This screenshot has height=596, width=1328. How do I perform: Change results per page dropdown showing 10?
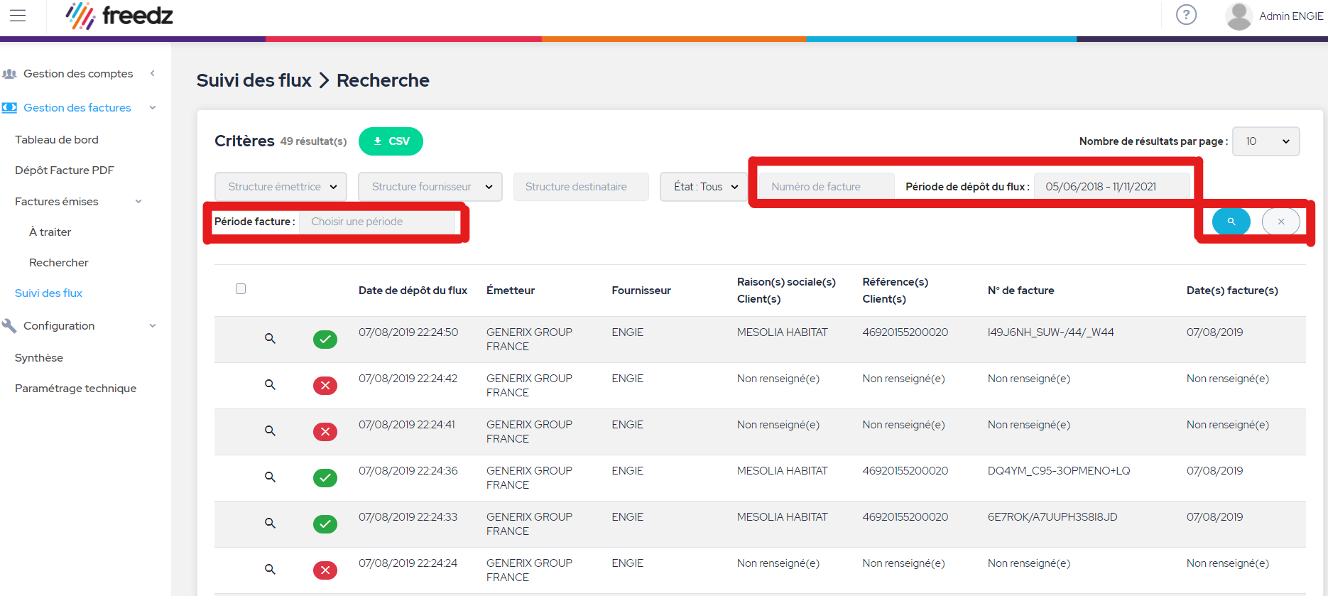click(x=1266, y=141)
